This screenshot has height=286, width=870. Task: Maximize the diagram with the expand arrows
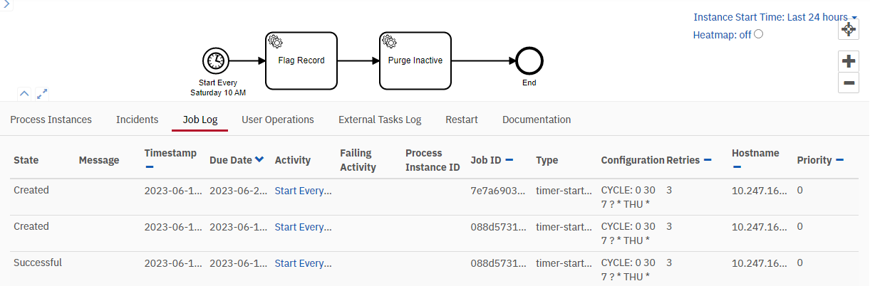42,93
